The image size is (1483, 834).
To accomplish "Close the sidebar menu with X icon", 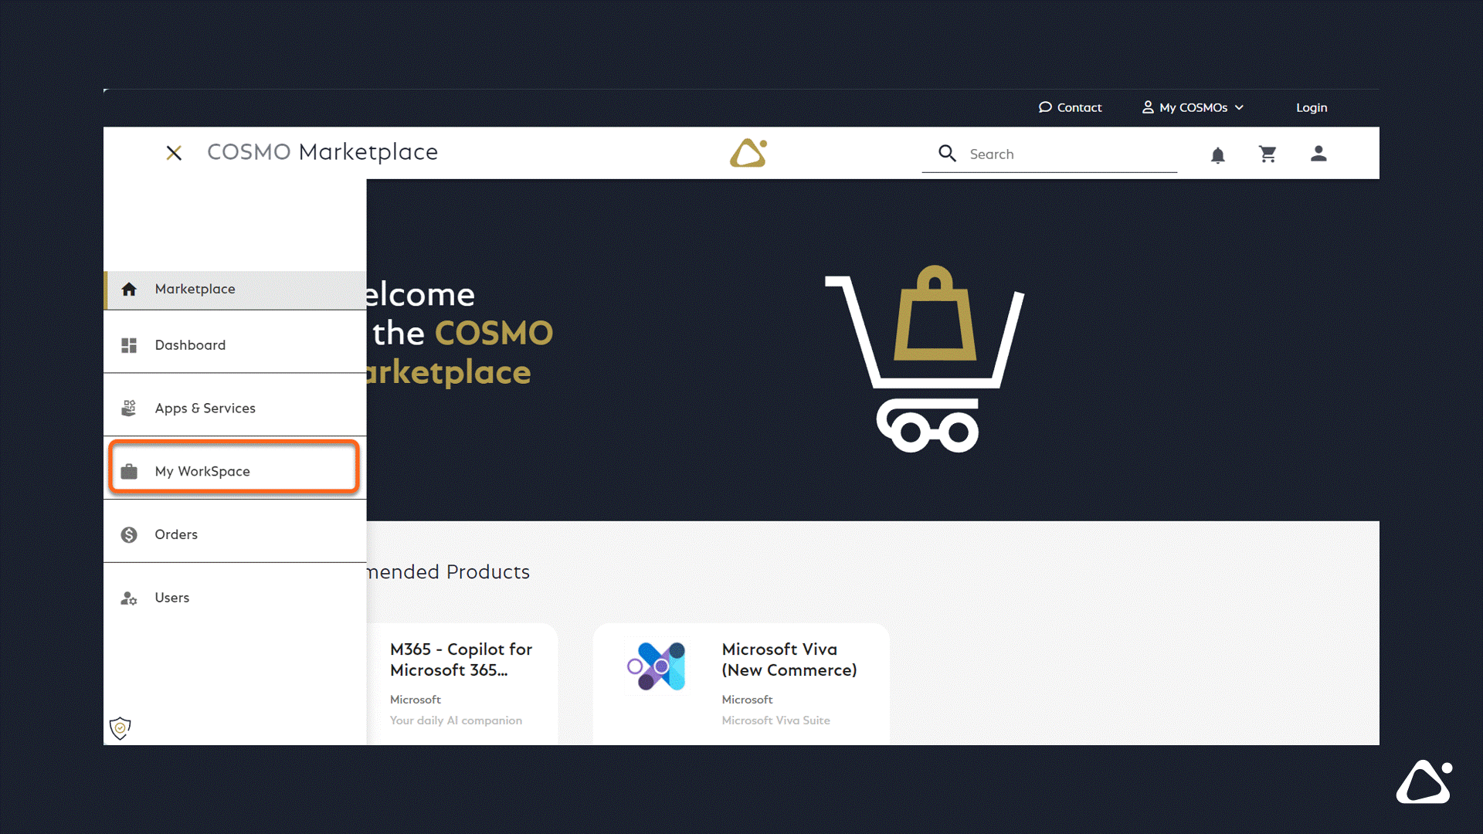I will (174, 153).
